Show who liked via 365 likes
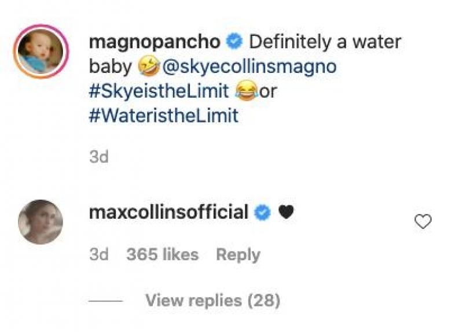Viewport: 463px width, 332px height. 162,254
